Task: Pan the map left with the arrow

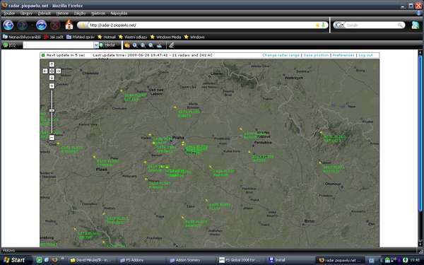Action: coord(45,71)
